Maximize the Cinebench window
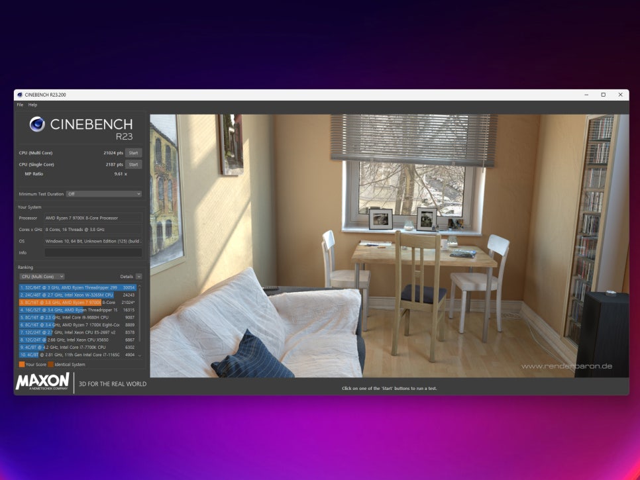The width and height of the screenshot is (640, 480). click(x=604, y=95)
